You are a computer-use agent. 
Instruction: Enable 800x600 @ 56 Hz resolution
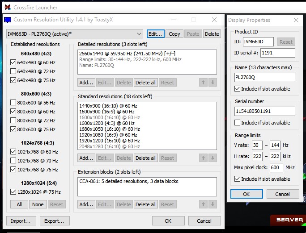tap(13, 103)
